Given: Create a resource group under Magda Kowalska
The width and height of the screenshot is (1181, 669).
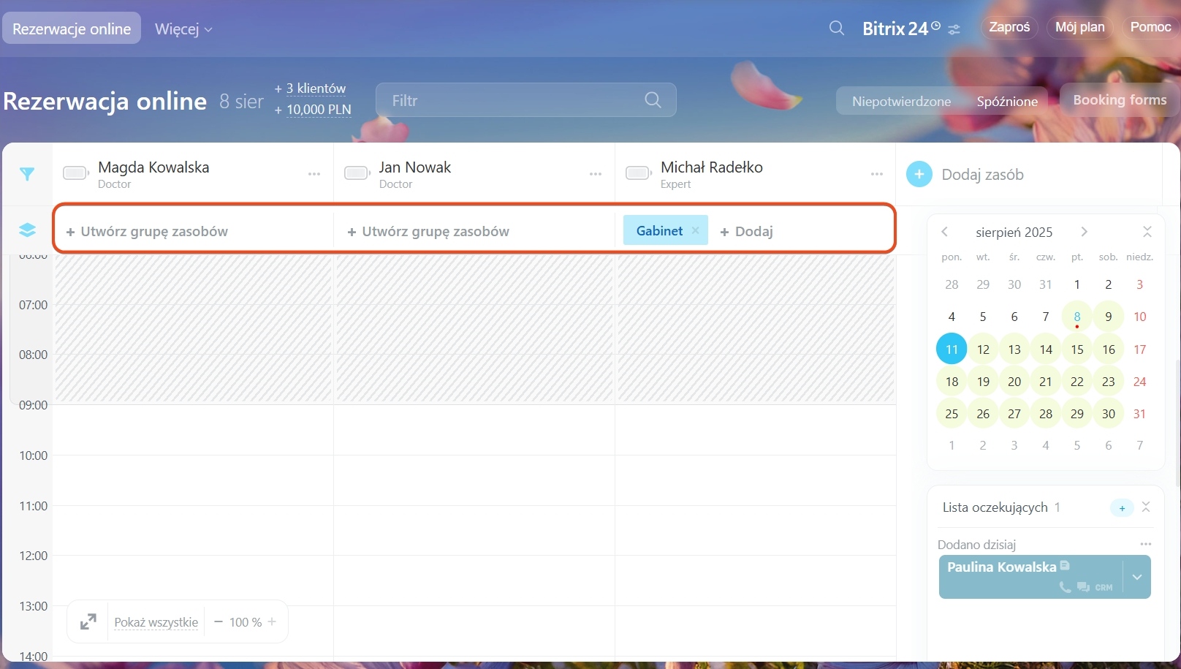Looking at the screenshot, I should pos(147,231).
